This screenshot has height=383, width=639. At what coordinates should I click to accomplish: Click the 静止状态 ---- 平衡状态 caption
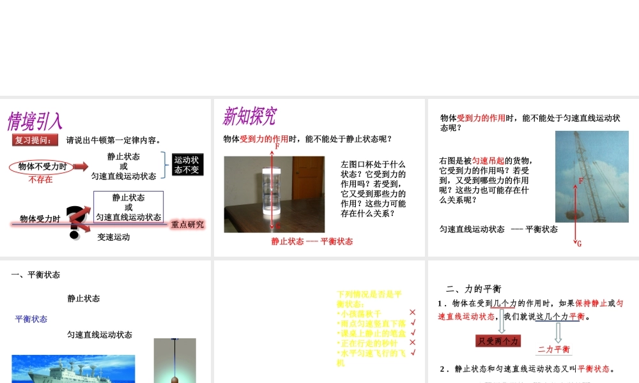coord(312,241)
